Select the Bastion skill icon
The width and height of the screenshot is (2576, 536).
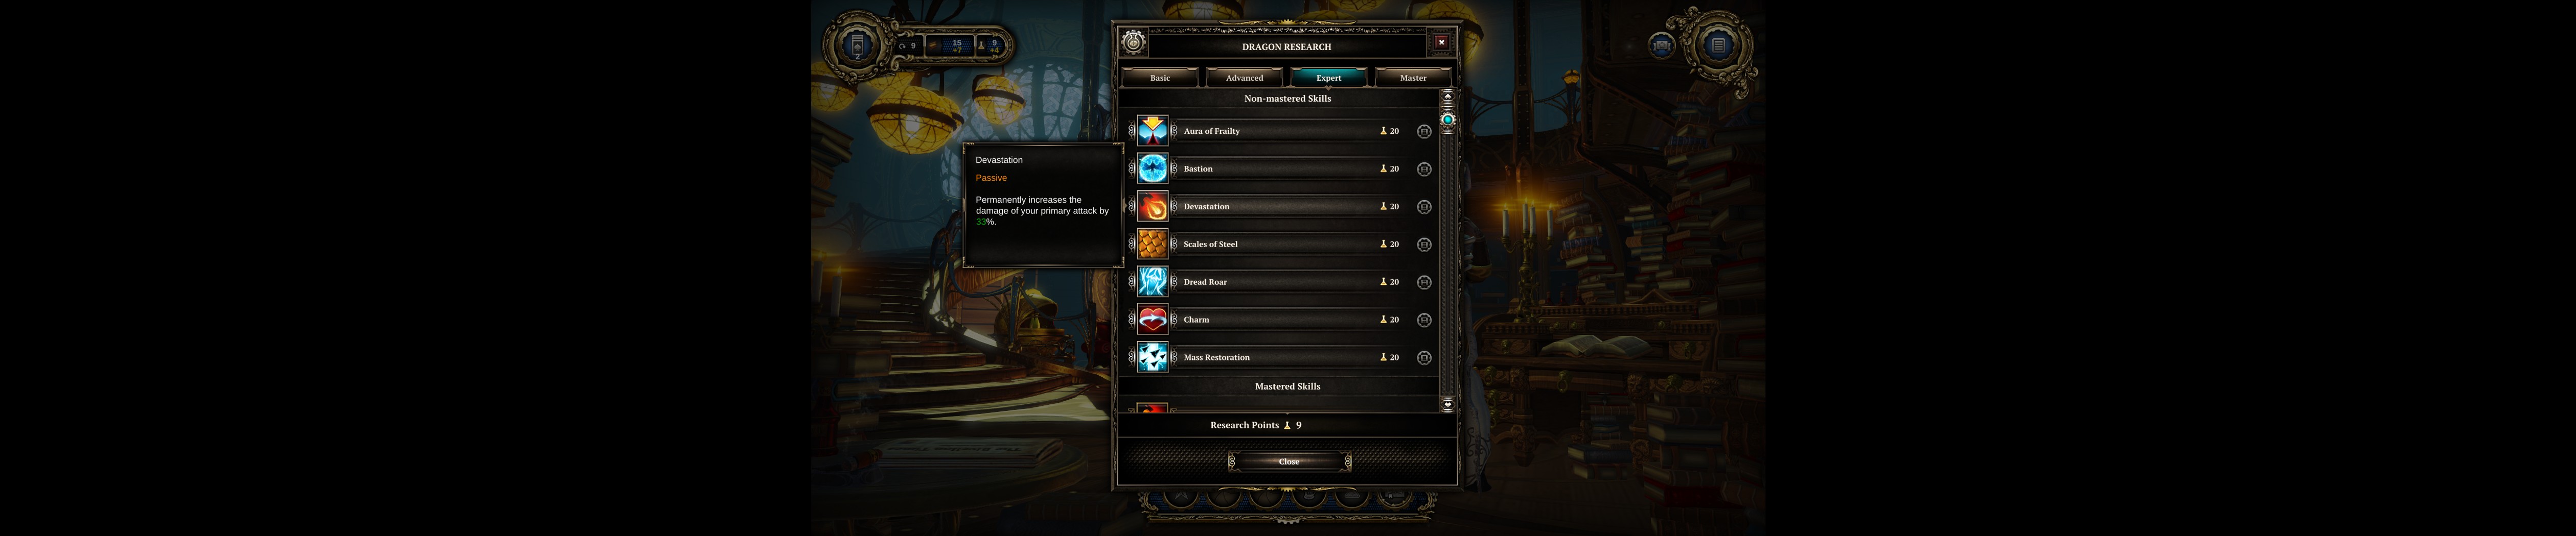[x=1152, y=168]
